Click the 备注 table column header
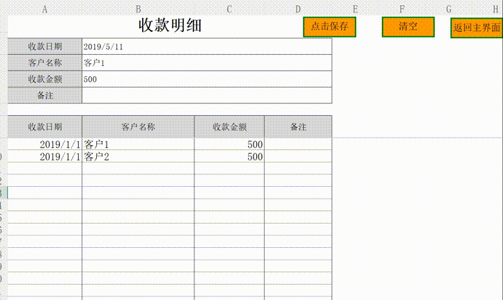 click(x=298, y=127)
